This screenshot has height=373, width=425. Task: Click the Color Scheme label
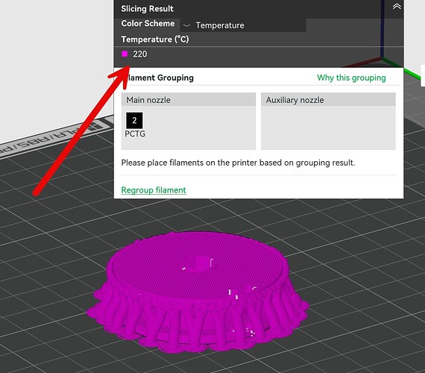[148, 24]
